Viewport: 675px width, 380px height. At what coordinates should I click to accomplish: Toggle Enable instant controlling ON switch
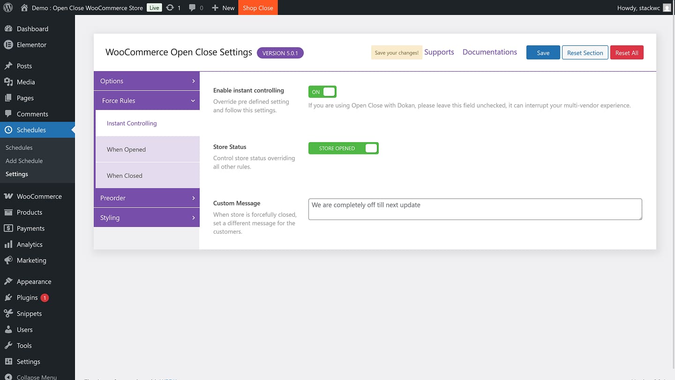click(x=322, y=92)
